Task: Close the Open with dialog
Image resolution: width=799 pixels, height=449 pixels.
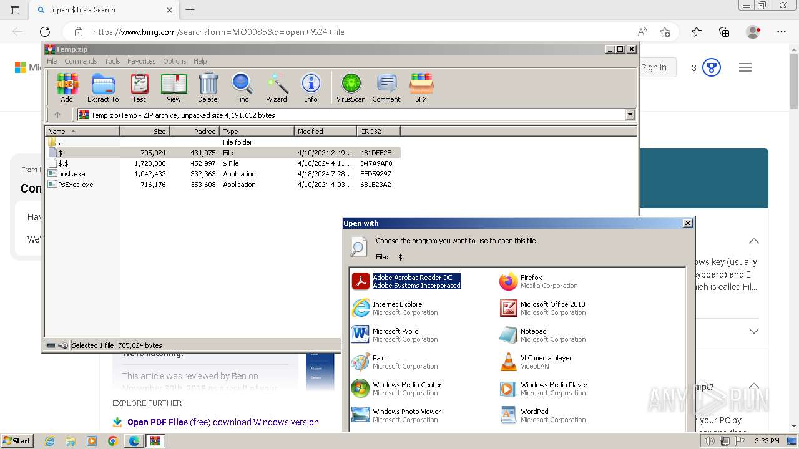Action: click(688, 223)
